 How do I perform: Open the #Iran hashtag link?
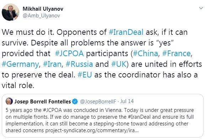[x=52, y=64]
